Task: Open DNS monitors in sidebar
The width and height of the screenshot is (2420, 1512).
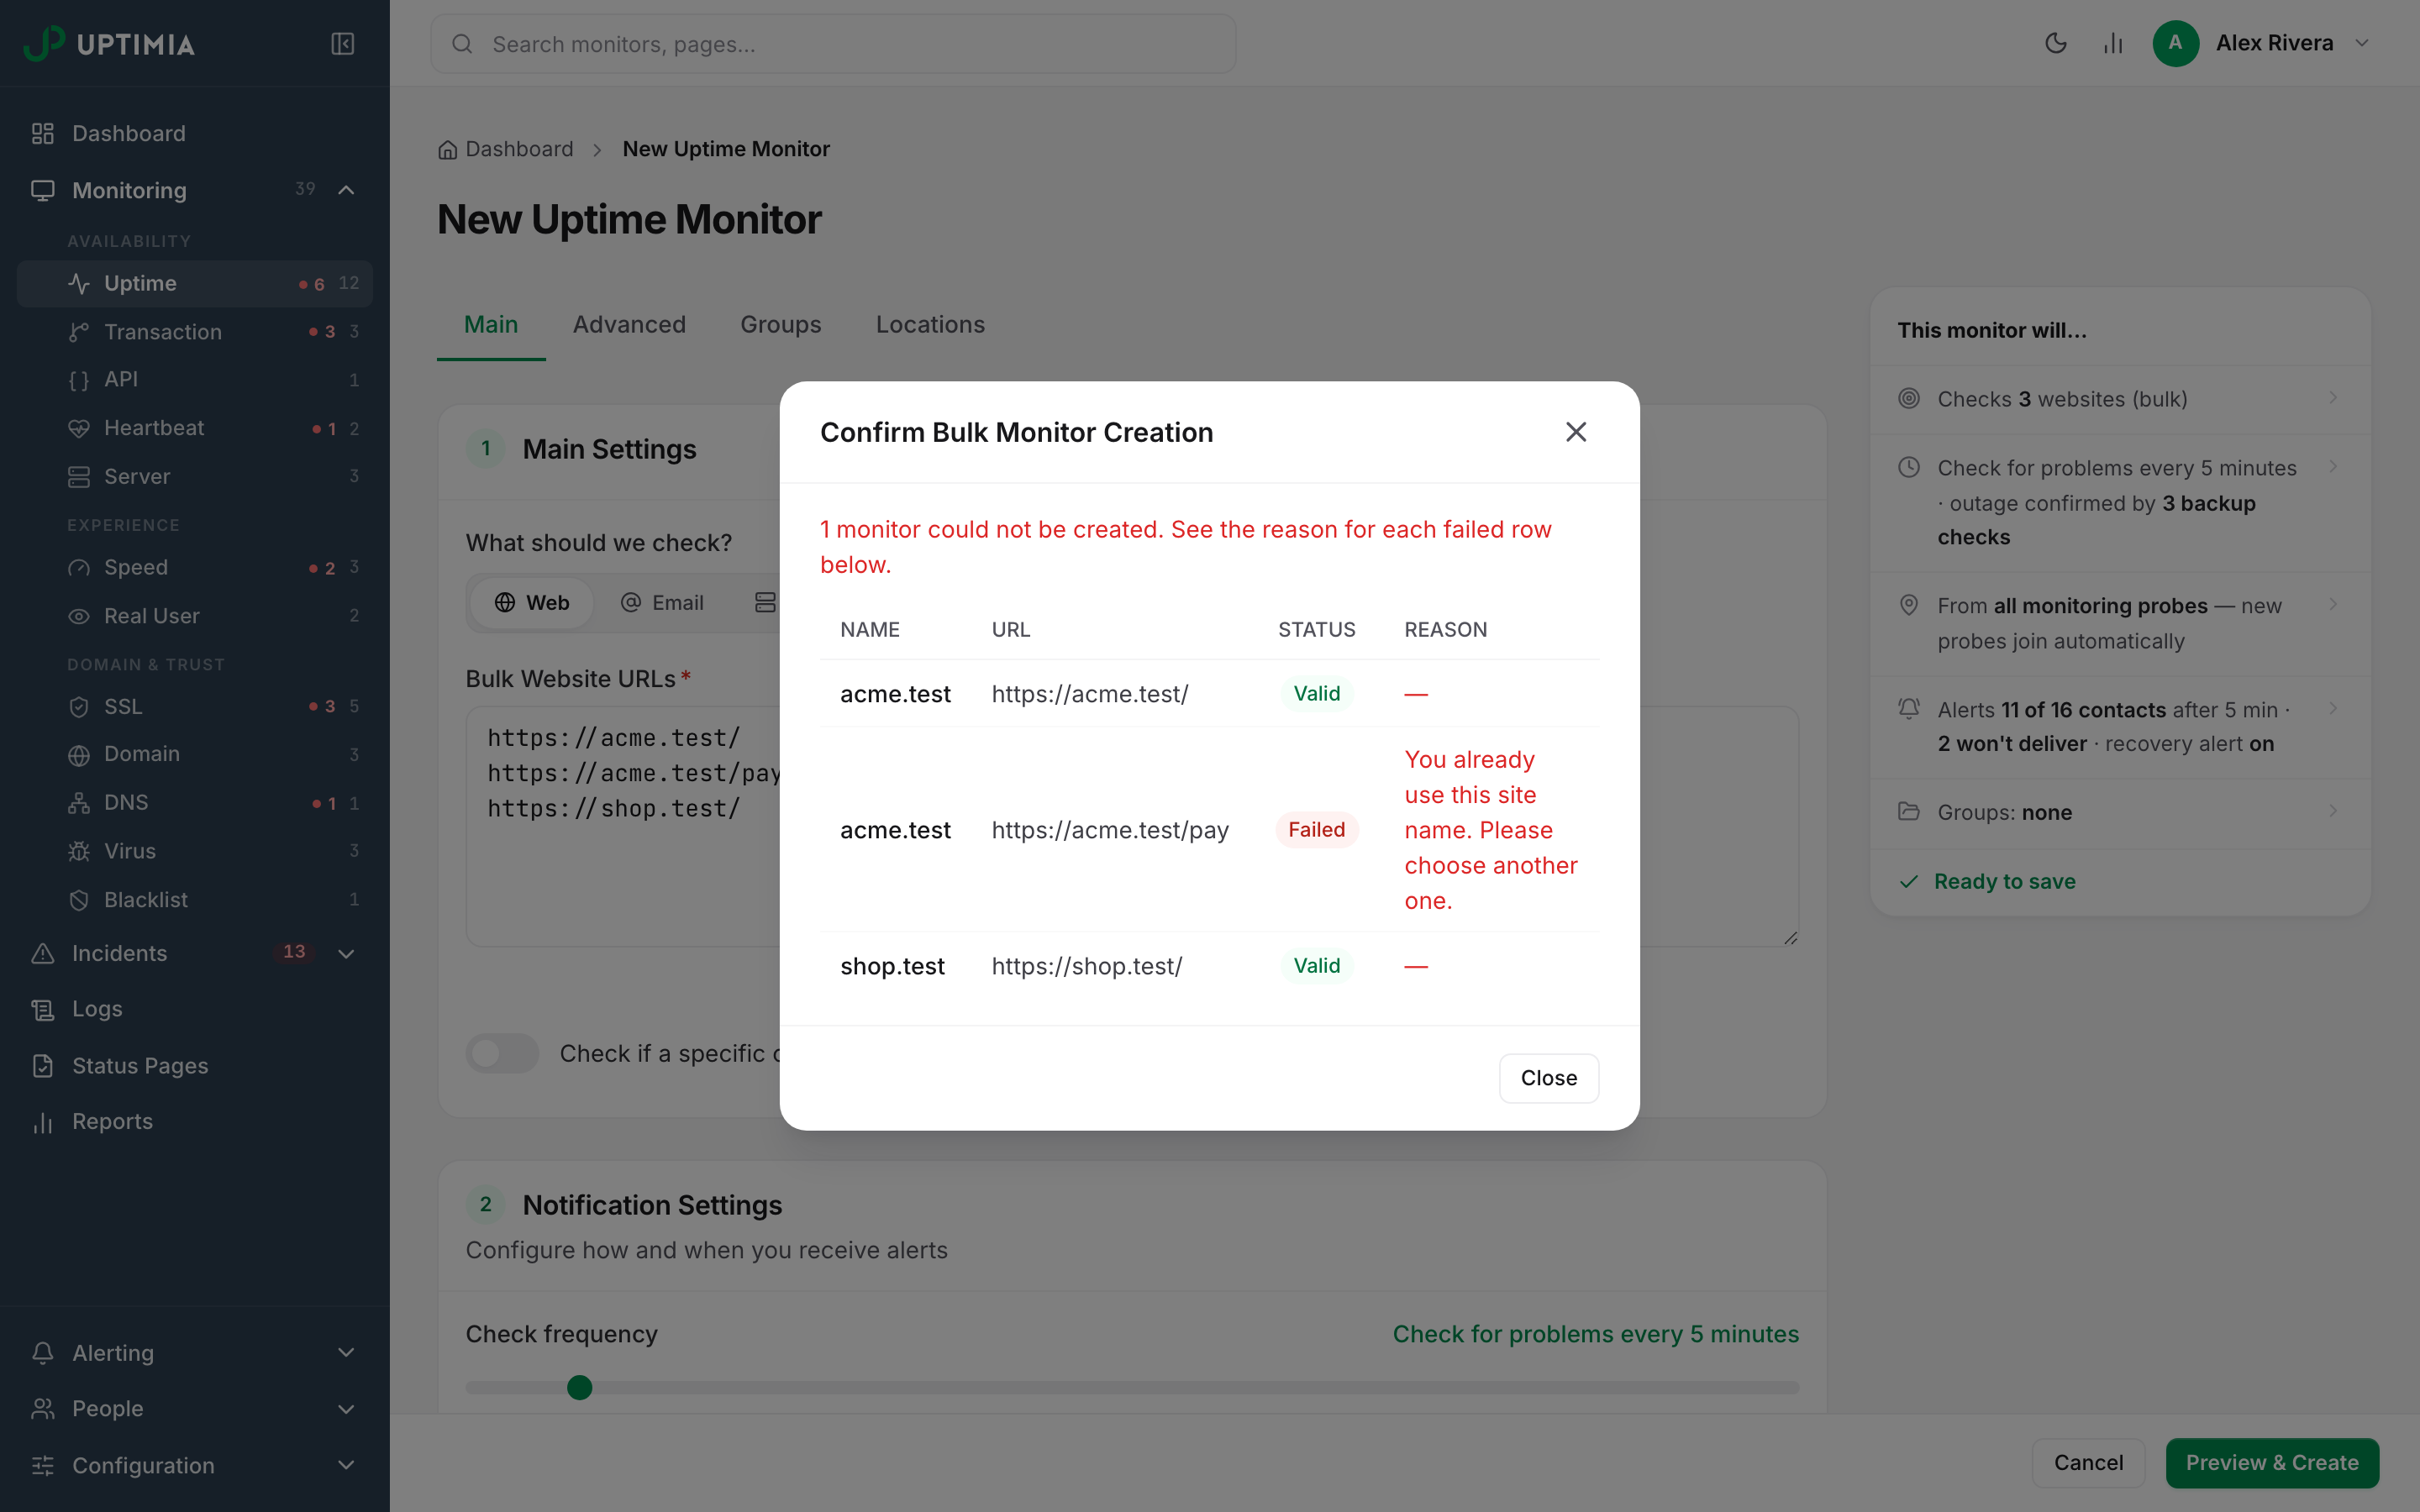Action: click(195, 802)
